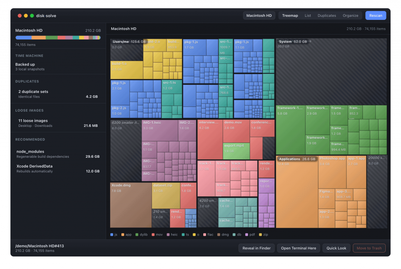Image resolution: width=401 pixels, height=269 pixels.
Task: Select the dataset.zip 3.1 GB block
Action: [166, 196]
